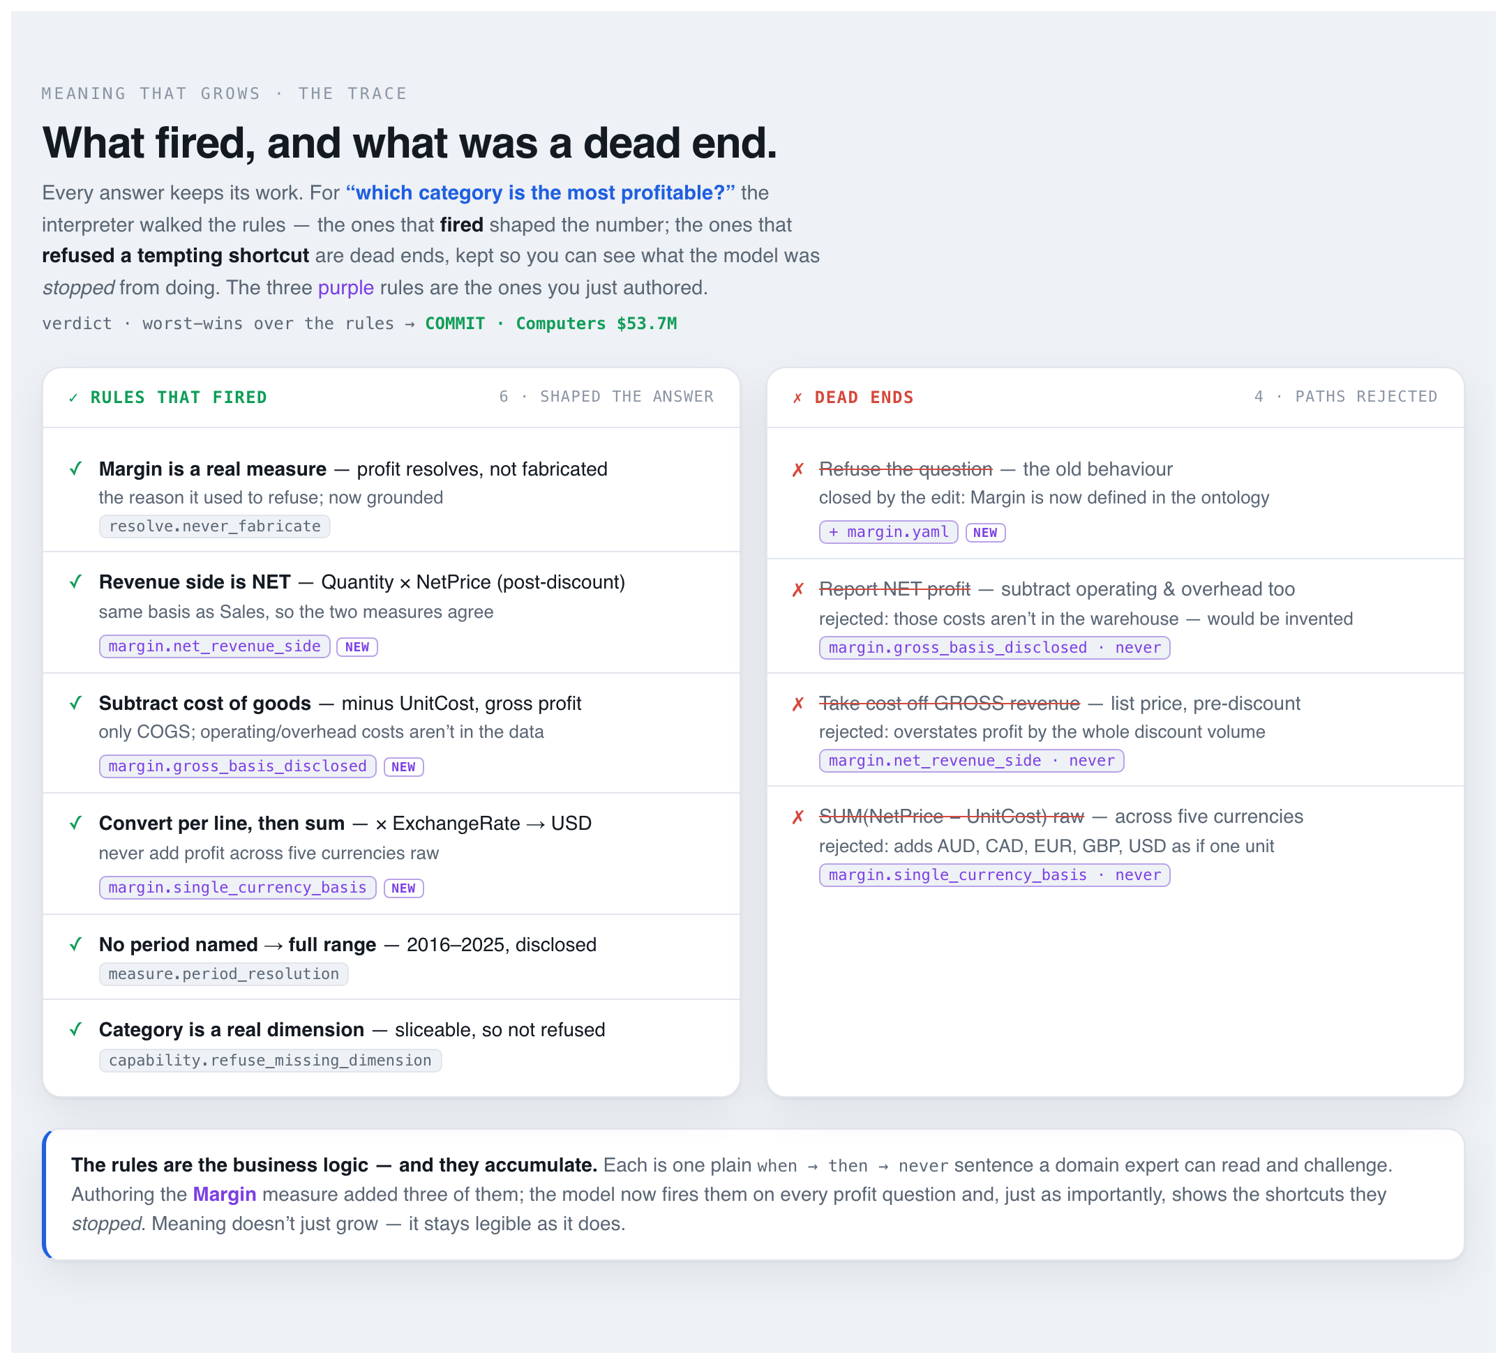Click the capability.refuse_missing_dimension tag
Screen dimensions: 1507x1364
[270, 1061]
